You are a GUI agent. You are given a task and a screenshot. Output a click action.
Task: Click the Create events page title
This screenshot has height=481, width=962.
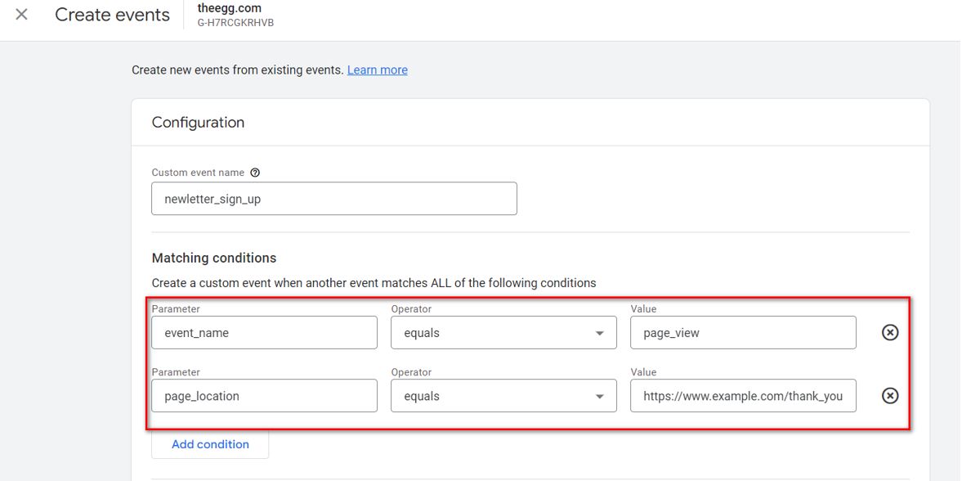coord(112,15)
